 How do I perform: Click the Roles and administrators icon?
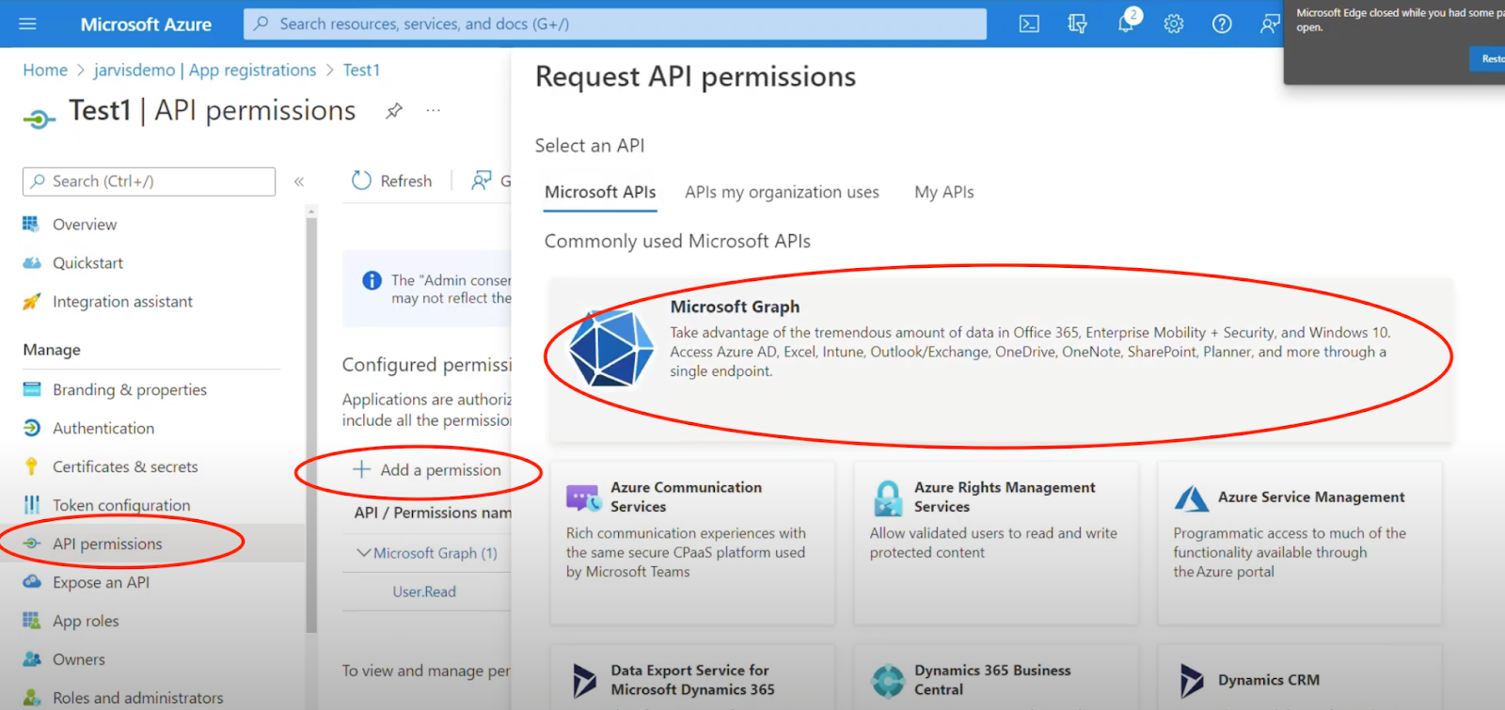click(31, 698)
